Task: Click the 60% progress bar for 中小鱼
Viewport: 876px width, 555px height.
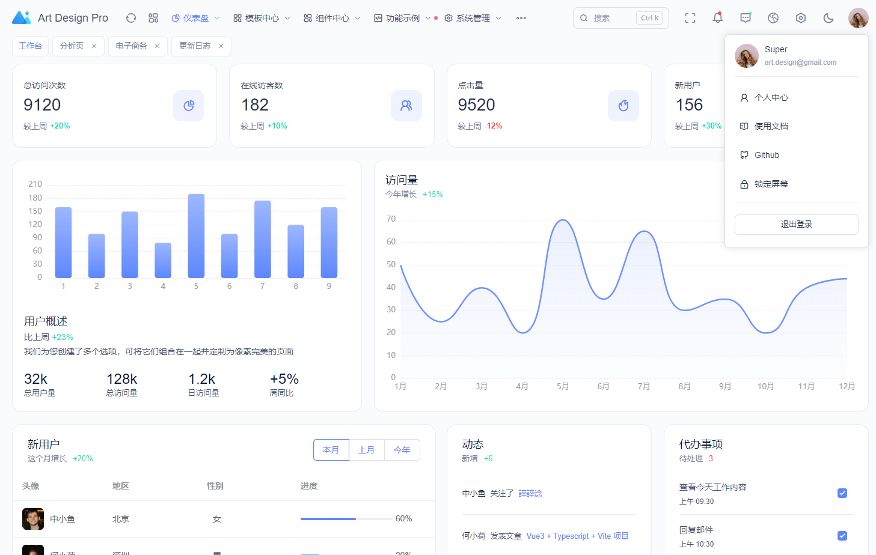Action: pos(346,519)
